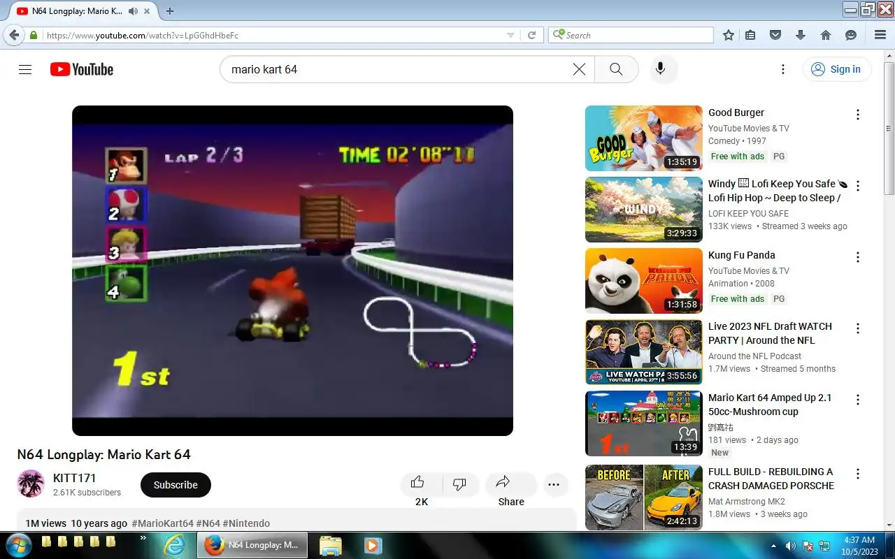Sign in to YouTube
Viewport: 895px width, 559px height.
[x=837, y=69]
